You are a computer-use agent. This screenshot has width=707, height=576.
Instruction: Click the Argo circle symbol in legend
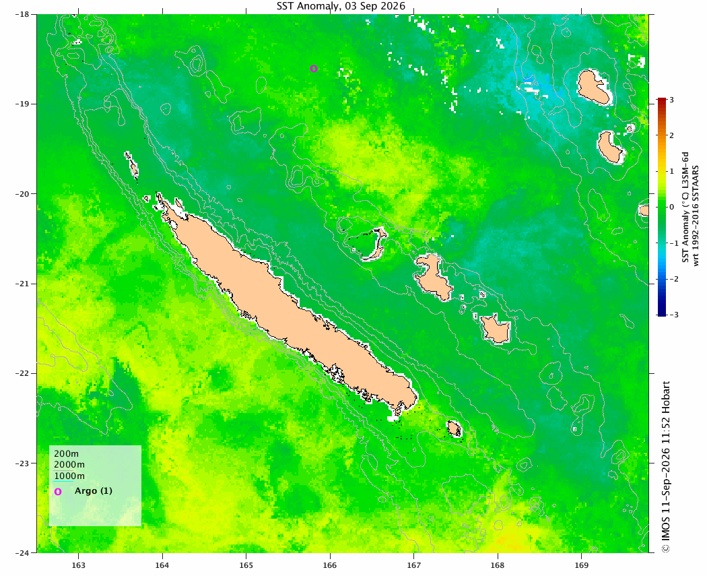58,492
